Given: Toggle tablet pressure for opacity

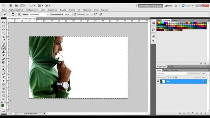Looking at the screenshot, I should pos(75,14).
